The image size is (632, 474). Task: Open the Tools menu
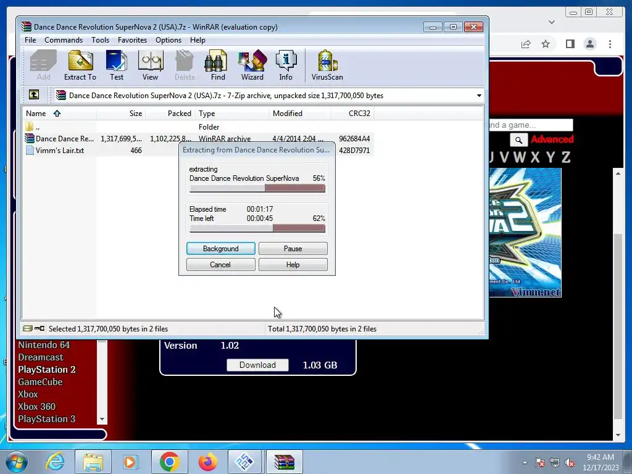[101, 40]
